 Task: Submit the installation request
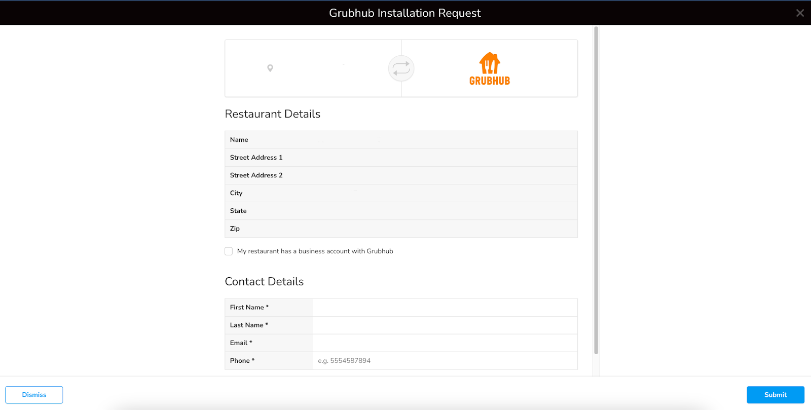[x=776, y=395]
